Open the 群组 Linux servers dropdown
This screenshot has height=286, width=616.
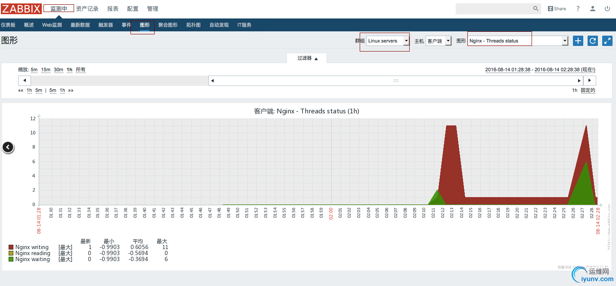(388, 41)
